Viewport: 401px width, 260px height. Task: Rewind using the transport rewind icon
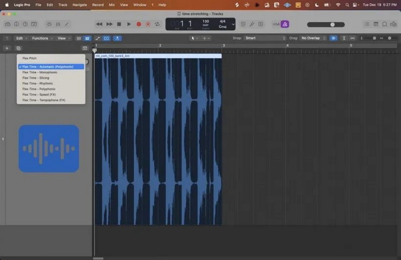(99, 24)
